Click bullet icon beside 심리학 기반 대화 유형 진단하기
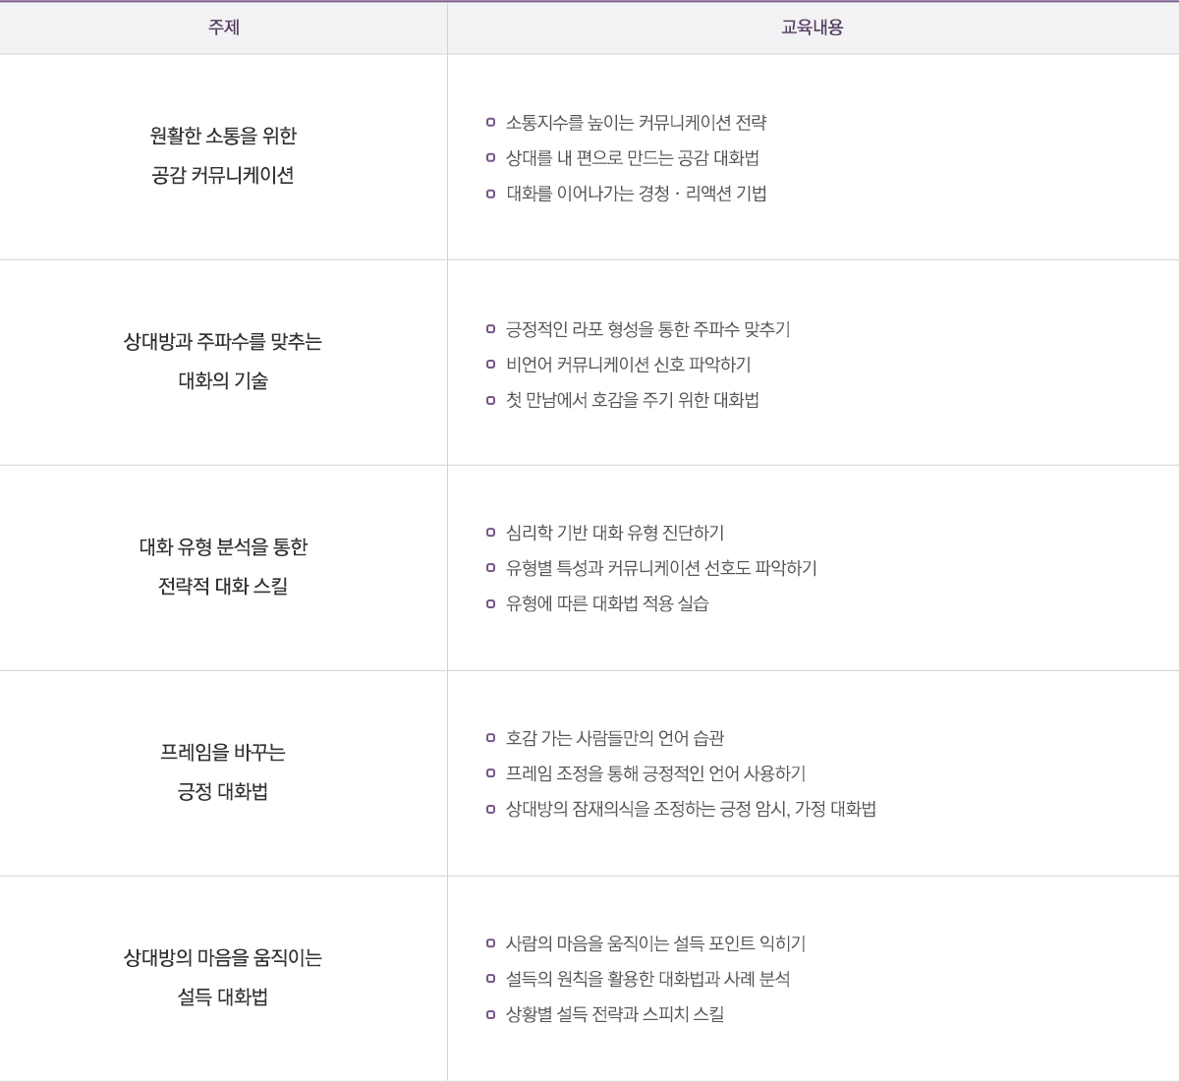This screenshot has height=1082, width=1179. coord(490,533)
